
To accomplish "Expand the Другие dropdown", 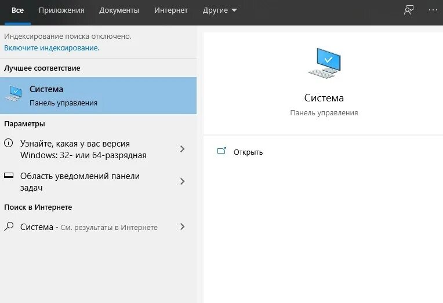I will [x=220, y=10].
